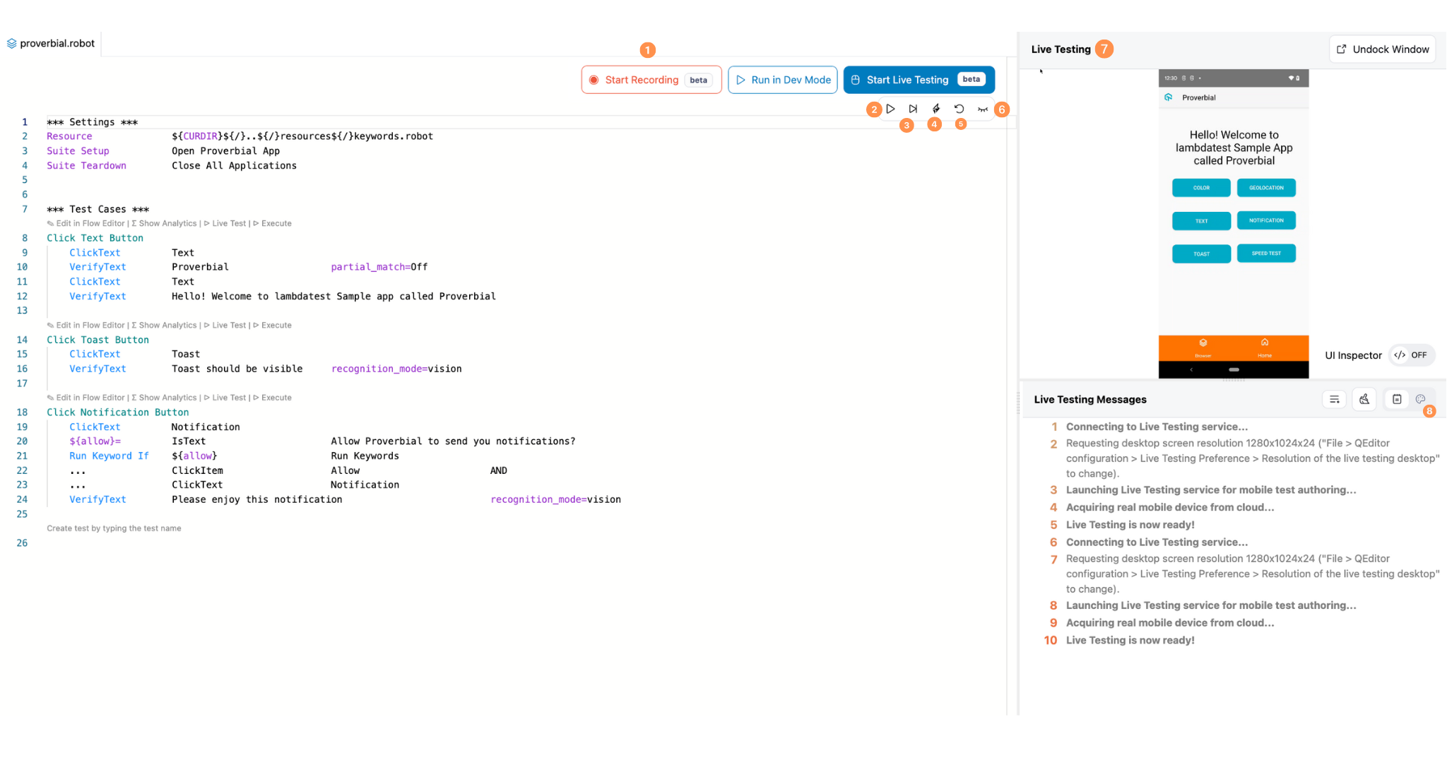Click the 'Live Testing is now ready!' message 10
Viewport: 1447px width, 760px height.
[x=1130, y=640]
